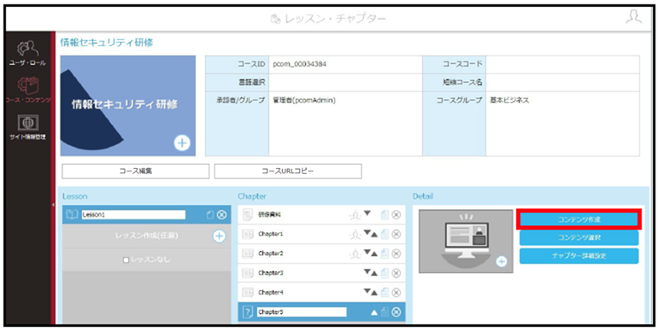Click the 研修資料 document type icon
658x332 pixels.
click(x=248, y=215)
